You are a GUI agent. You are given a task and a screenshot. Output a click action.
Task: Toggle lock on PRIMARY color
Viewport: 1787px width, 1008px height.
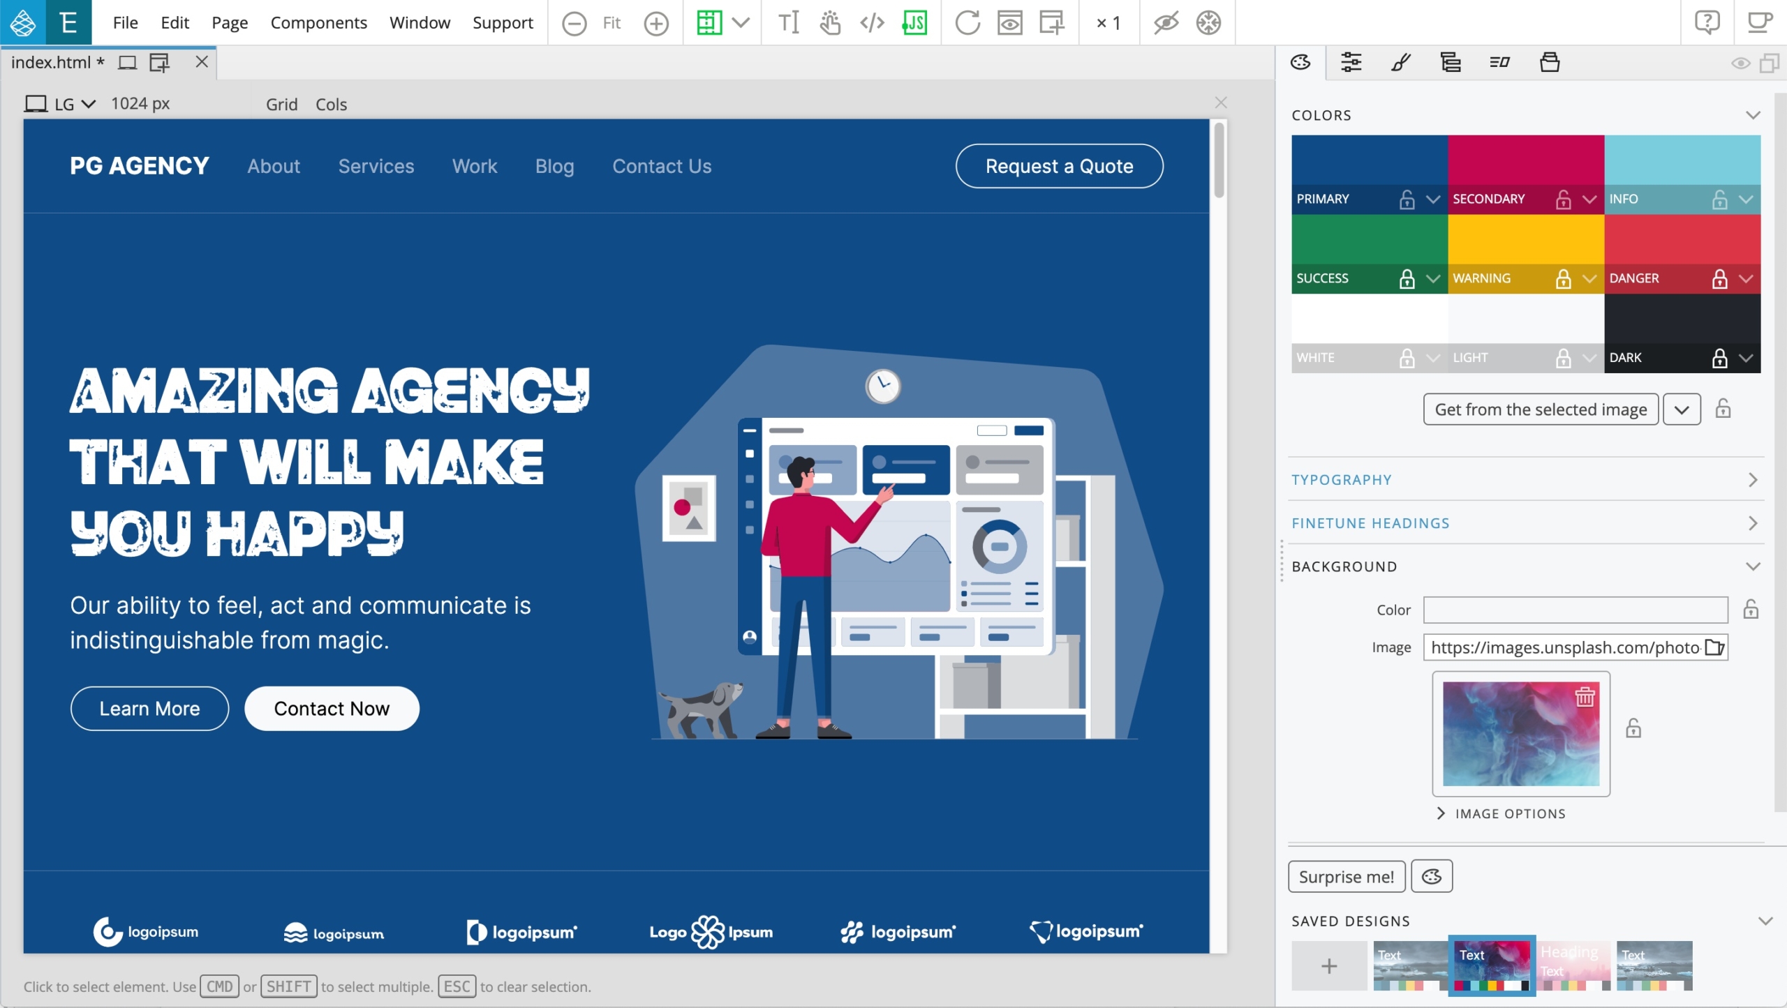(x=1407, y=200)
